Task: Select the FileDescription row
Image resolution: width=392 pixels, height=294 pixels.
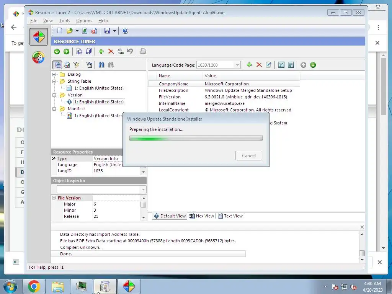Action: (x=224, y=90)
